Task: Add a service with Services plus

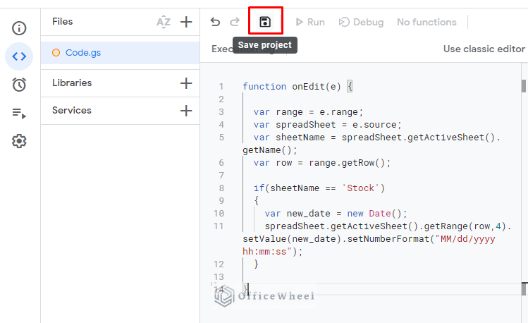Action: coord(186,111)
